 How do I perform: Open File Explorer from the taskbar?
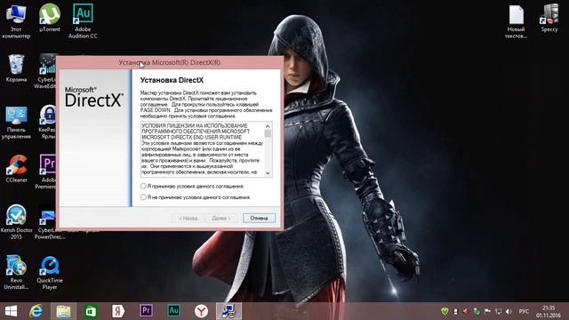63,311
